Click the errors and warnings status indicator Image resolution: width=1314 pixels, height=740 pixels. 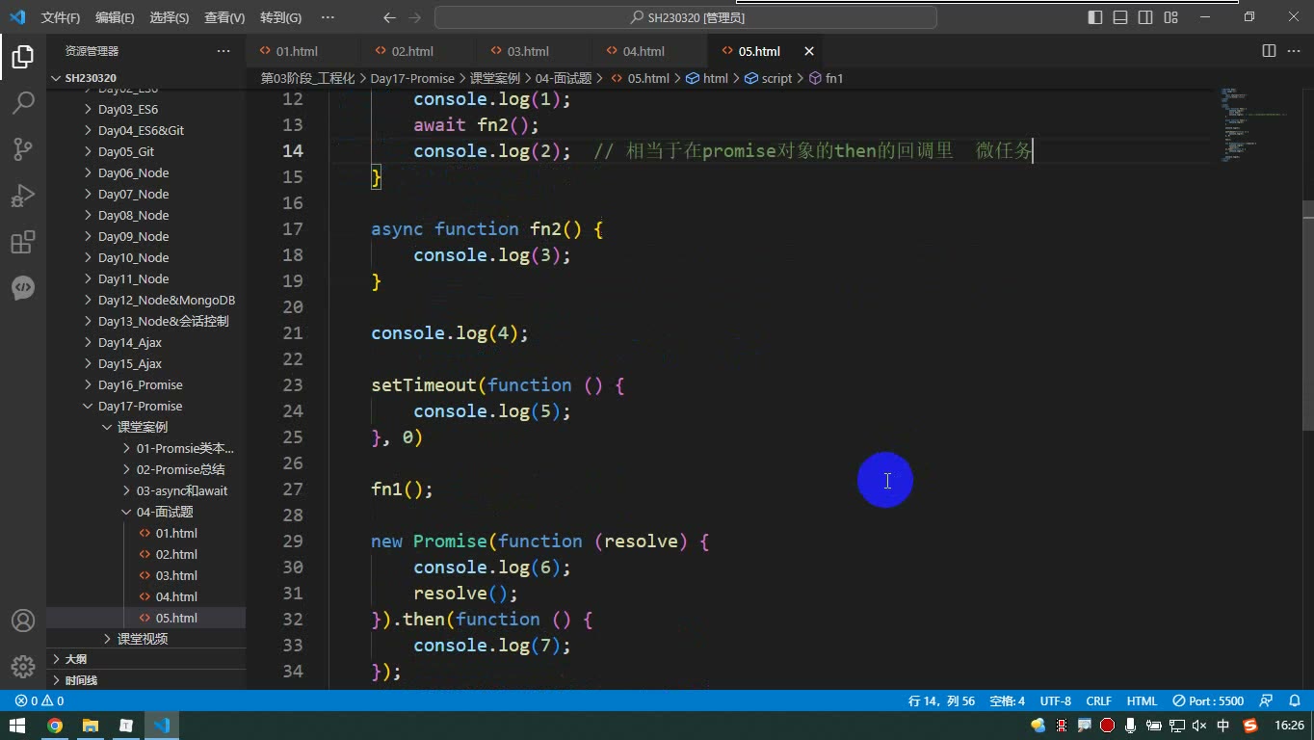click(39, 700)
